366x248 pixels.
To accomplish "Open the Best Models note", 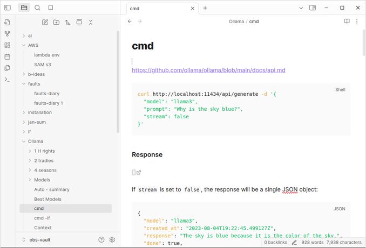I will [48, 199].
